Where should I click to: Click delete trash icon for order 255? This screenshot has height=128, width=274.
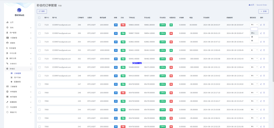[x=264, y=33]
